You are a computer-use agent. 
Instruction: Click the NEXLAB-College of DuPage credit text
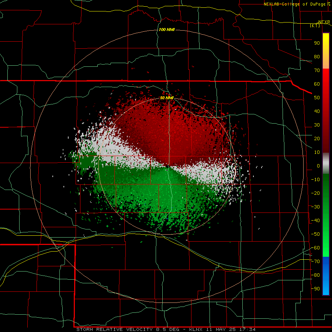pyautogui.click(x=294, y=4)
